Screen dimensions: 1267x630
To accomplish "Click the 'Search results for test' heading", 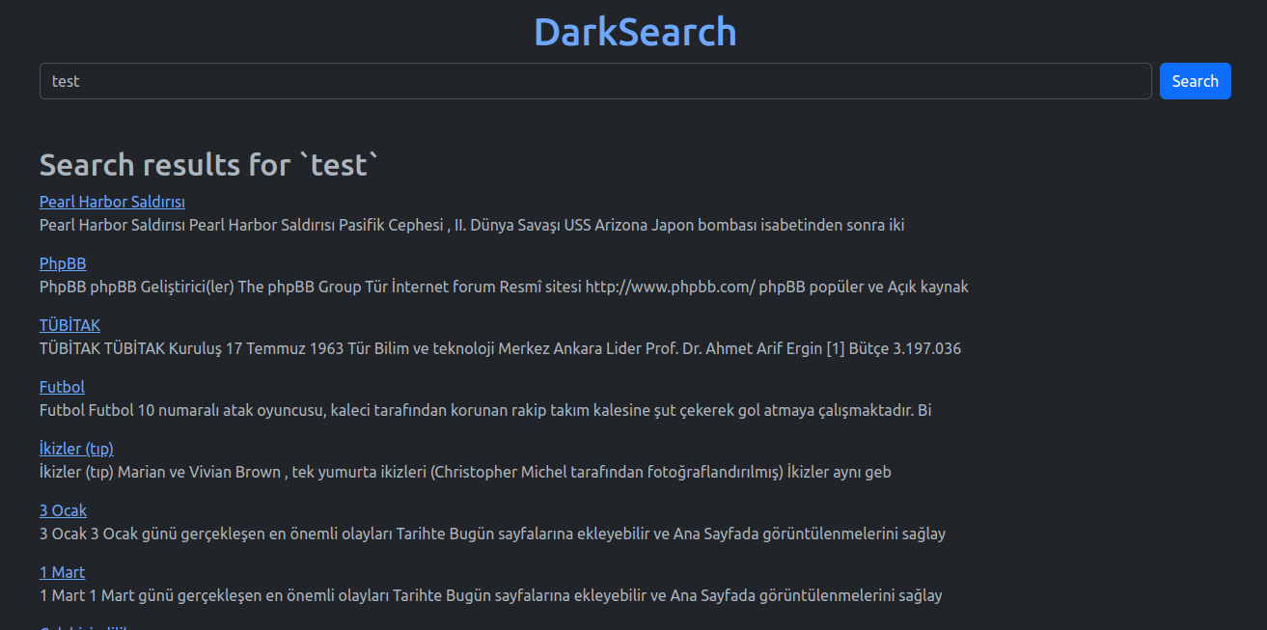I will pos(209,165).
